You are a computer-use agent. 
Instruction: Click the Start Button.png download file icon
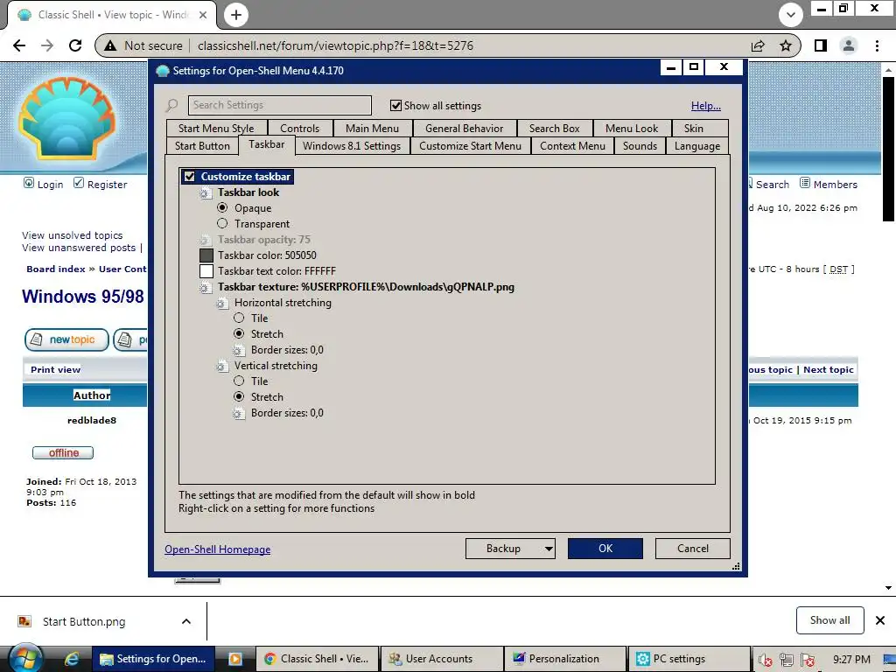[24, 621]
